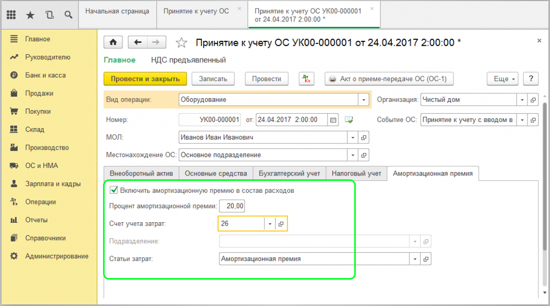Image resolution: width=550 pixels, height=306 pixels.
Task: Open the Статьи затрат dropdown list
Action: (415, 259)
